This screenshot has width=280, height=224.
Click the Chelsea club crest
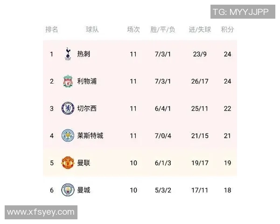point(68,109)
